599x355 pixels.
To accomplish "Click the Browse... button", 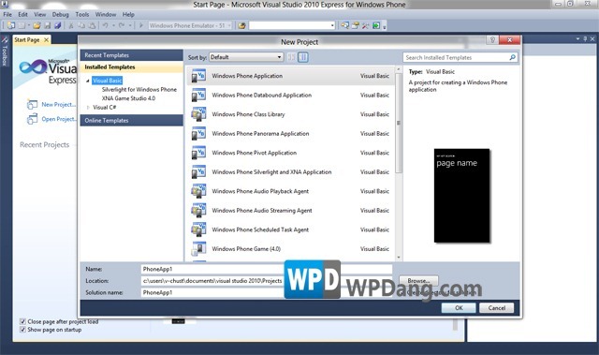I will 418,281.
